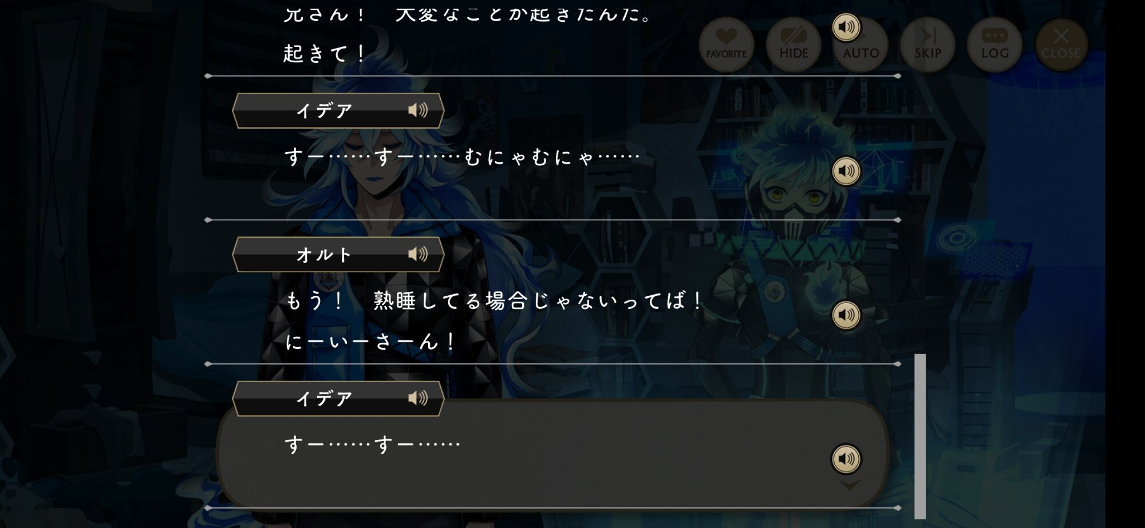Open the LOG button
Screen dimensions: 1145x528
click(994, 45)
